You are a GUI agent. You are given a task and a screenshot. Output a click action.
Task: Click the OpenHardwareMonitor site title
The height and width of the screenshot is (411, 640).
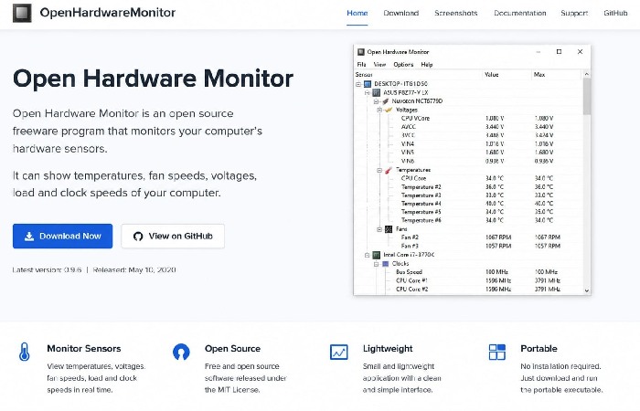pos(108,13)
